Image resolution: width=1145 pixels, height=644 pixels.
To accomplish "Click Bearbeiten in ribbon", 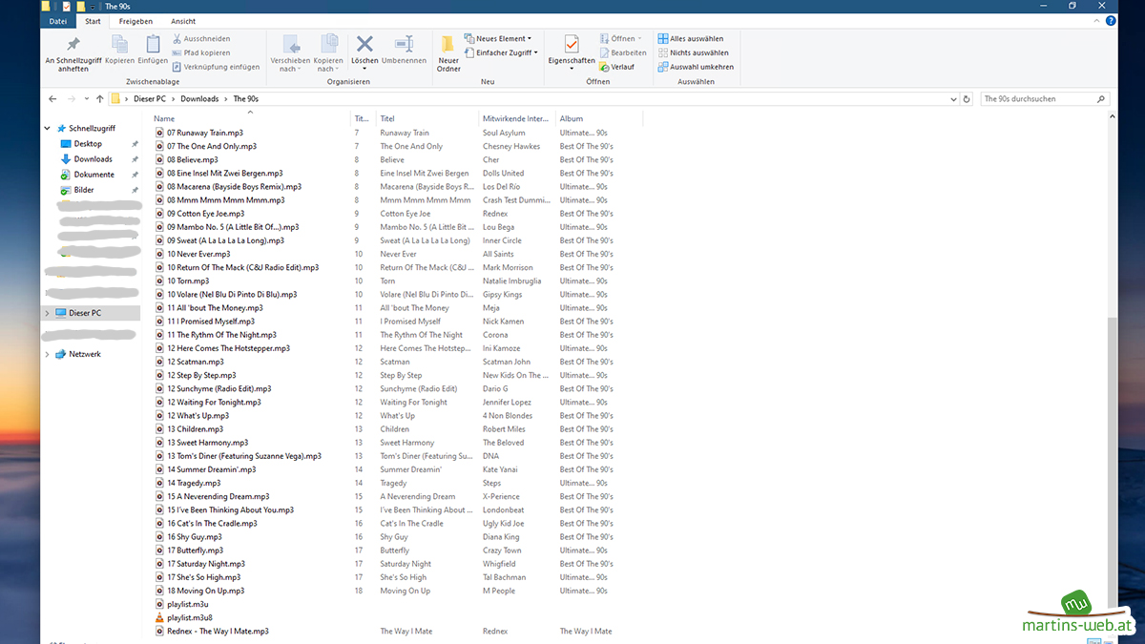I will [622, 52].
